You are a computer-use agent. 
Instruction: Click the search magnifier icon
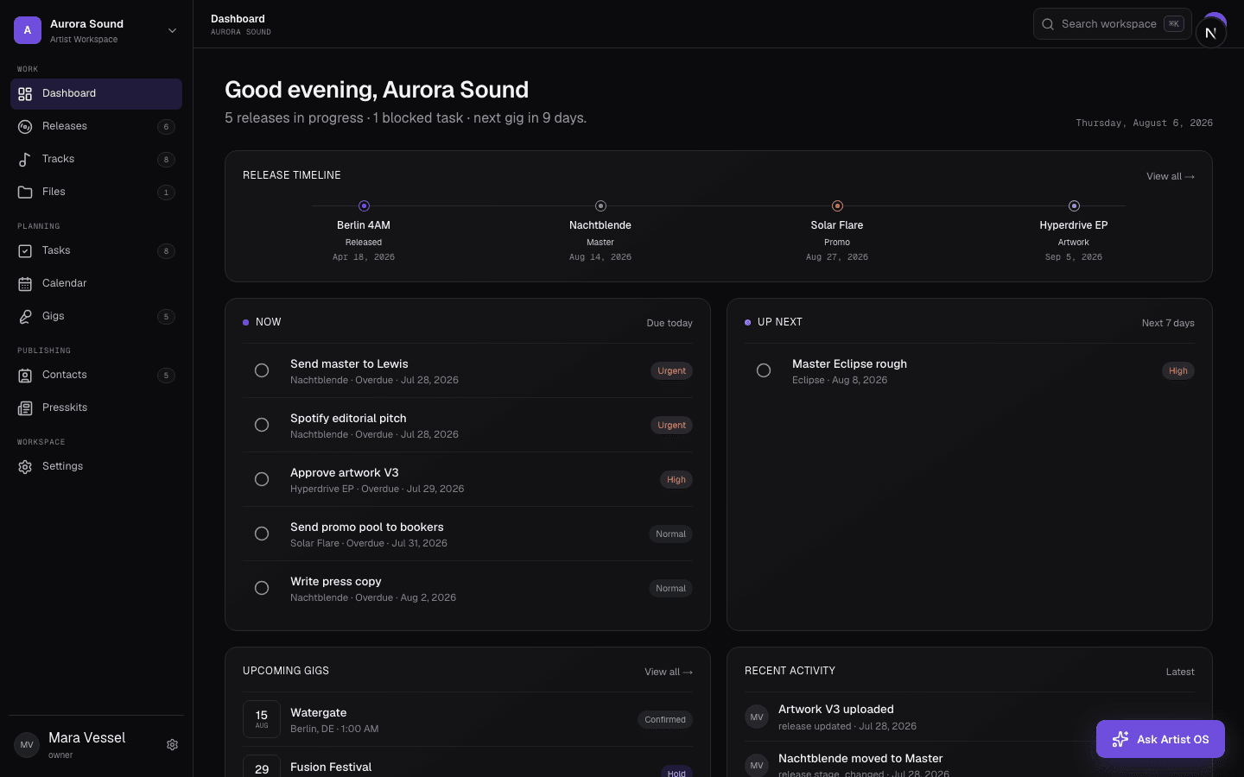coord(1048,24)
